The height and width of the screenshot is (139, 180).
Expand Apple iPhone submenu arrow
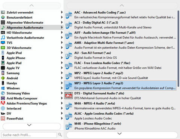point(62,58)
